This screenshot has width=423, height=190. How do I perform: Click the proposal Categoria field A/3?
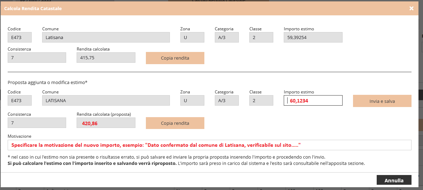click(x=227, y=101)
